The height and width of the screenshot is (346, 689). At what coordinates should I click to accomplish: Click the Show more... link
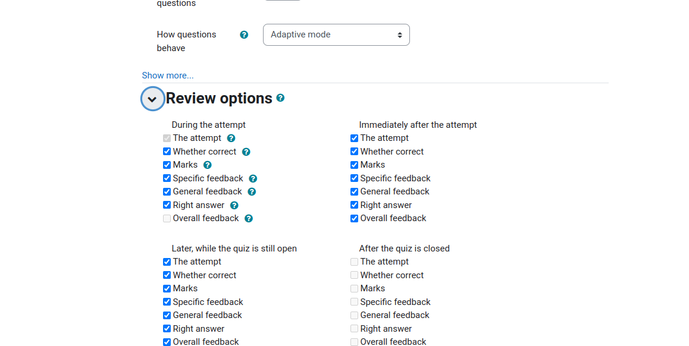click(167, 76)
